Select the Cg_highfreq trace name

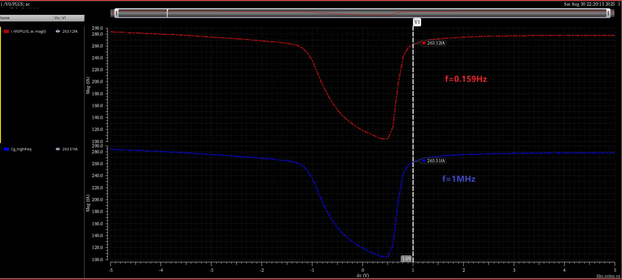tap(21, 149)
